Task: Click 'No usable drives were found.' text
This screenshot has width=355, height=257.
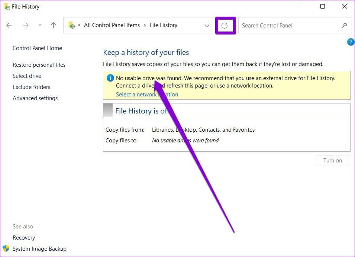Action: [x=186, y=141]
